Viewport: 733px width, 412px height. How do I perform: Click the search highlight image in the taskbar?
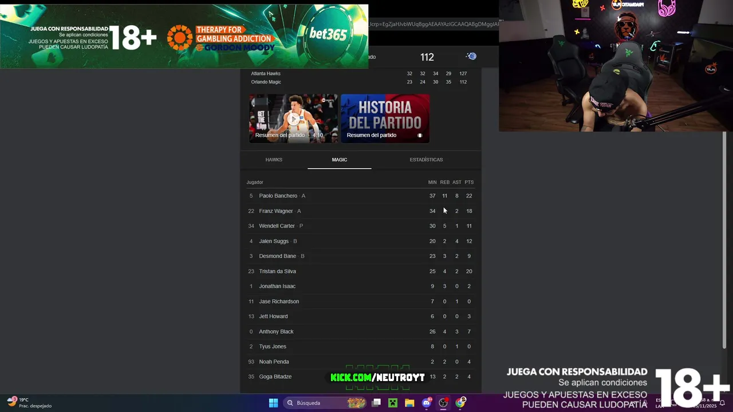356,403
